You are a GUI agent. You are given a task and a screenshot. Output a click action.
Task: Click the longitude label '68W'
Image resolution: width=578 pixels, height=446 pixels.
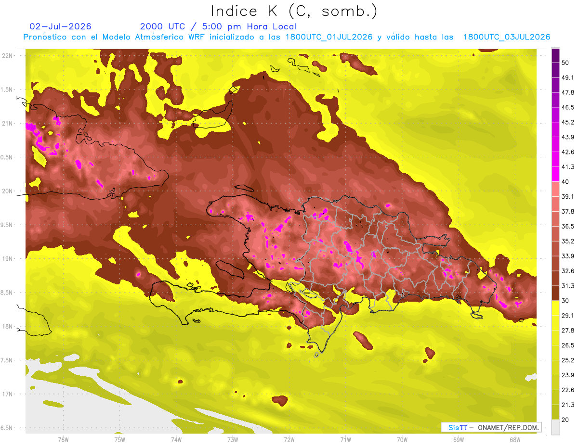pos(514,440)
